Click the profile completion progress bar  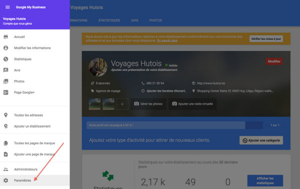174,125
